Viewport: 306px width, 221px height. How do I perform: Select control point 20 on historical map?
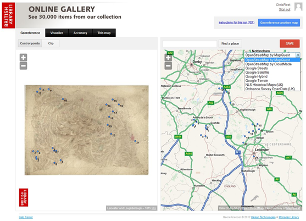pyautogui.click(x=111, y=134)
